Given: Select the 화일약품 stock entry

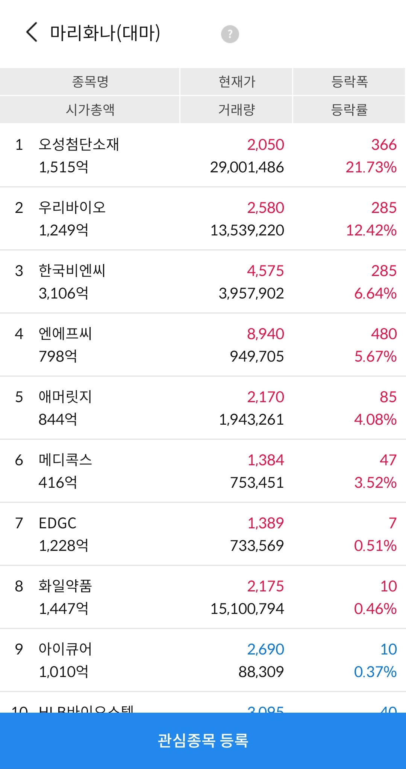Looking at the screenshot, I should [x=203, y=597].
